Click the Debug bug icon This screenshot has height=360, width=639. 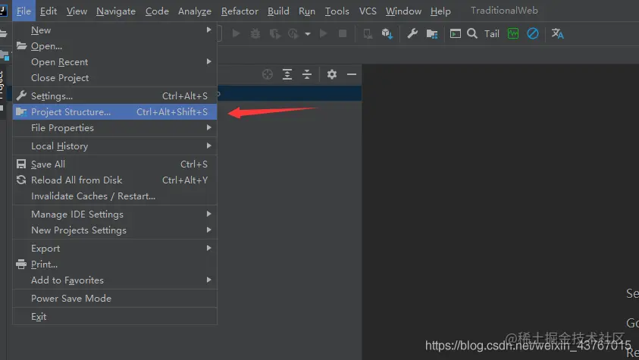pyautogui.click(x=255, y=33)
